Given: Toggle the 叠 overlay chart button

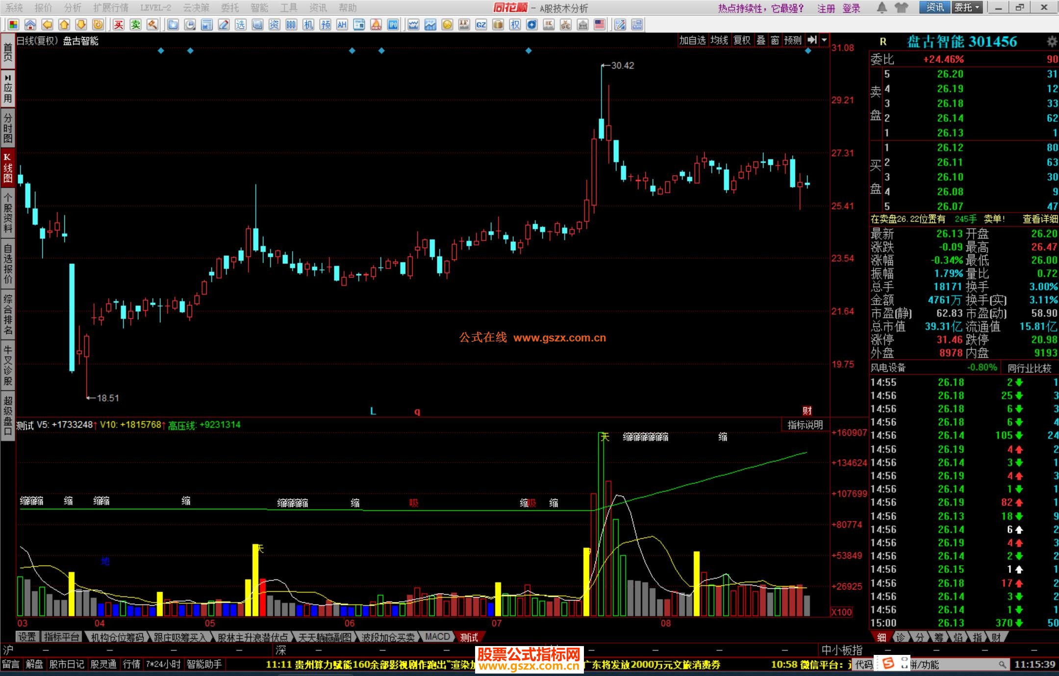Looking at the screenshot, I should tap(761, 40).
